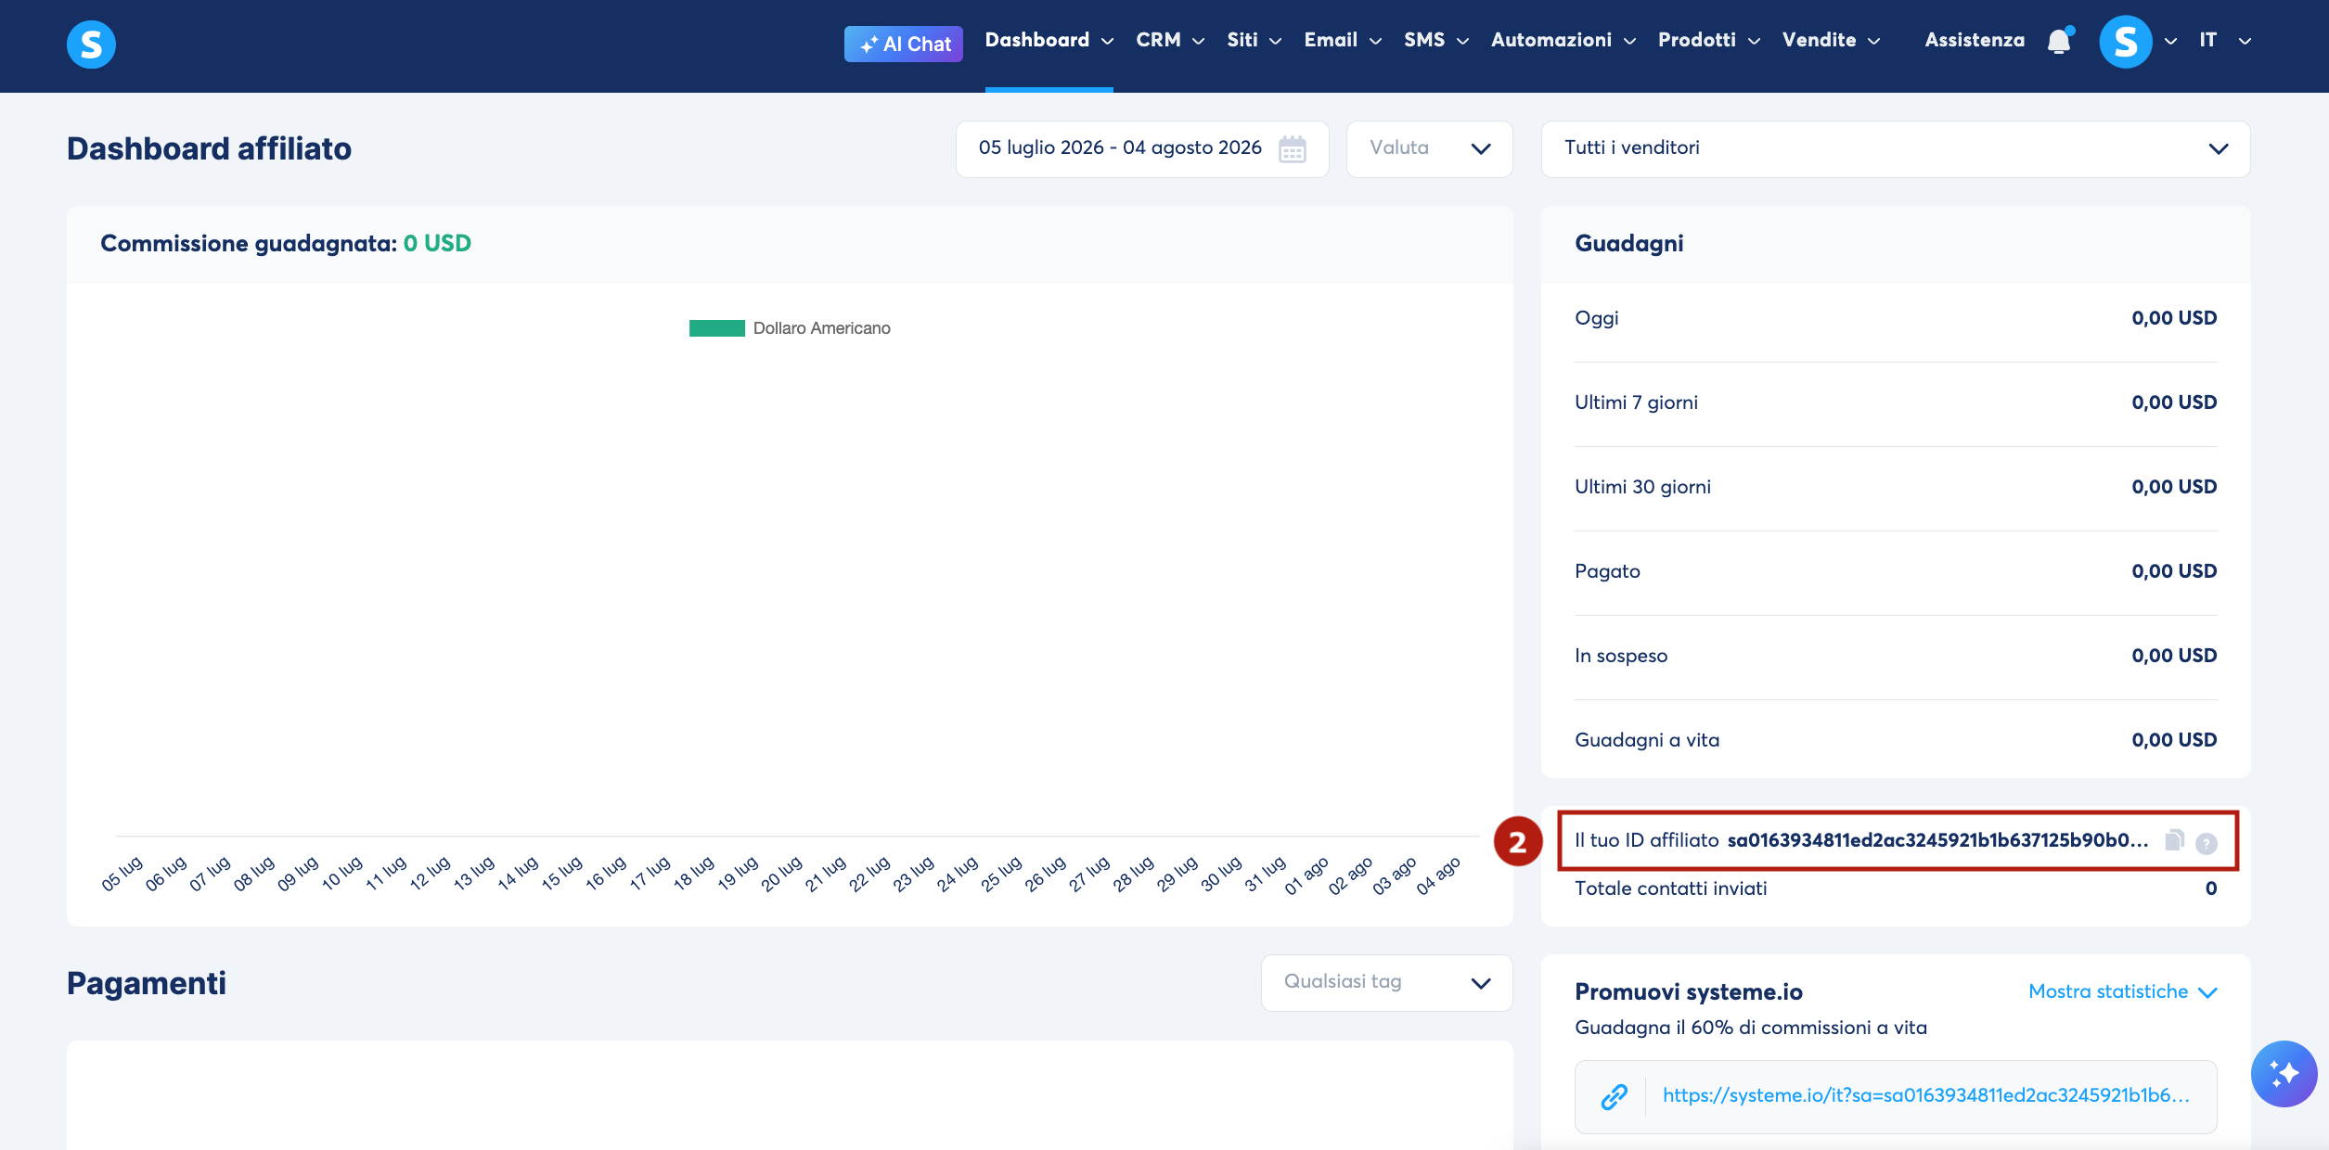Open the Email menu

1343,40
